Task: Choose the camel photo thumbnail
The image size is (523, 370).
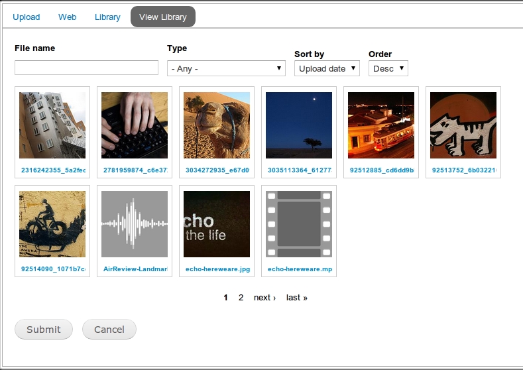Action: [217, 125]
